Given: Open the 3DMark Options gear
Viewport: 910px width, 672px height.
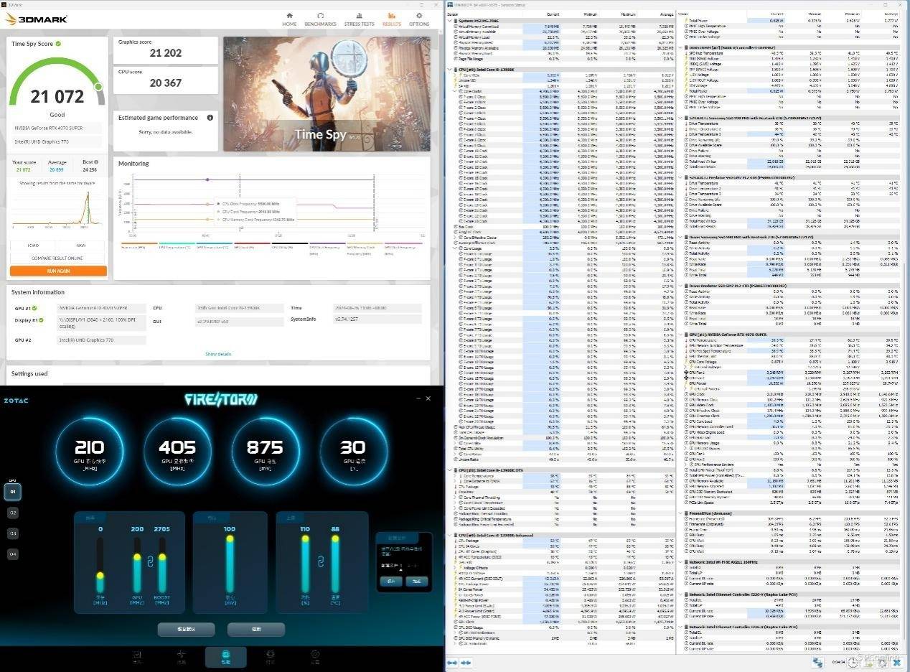Looking at the screenshot, I should point(419,19).
